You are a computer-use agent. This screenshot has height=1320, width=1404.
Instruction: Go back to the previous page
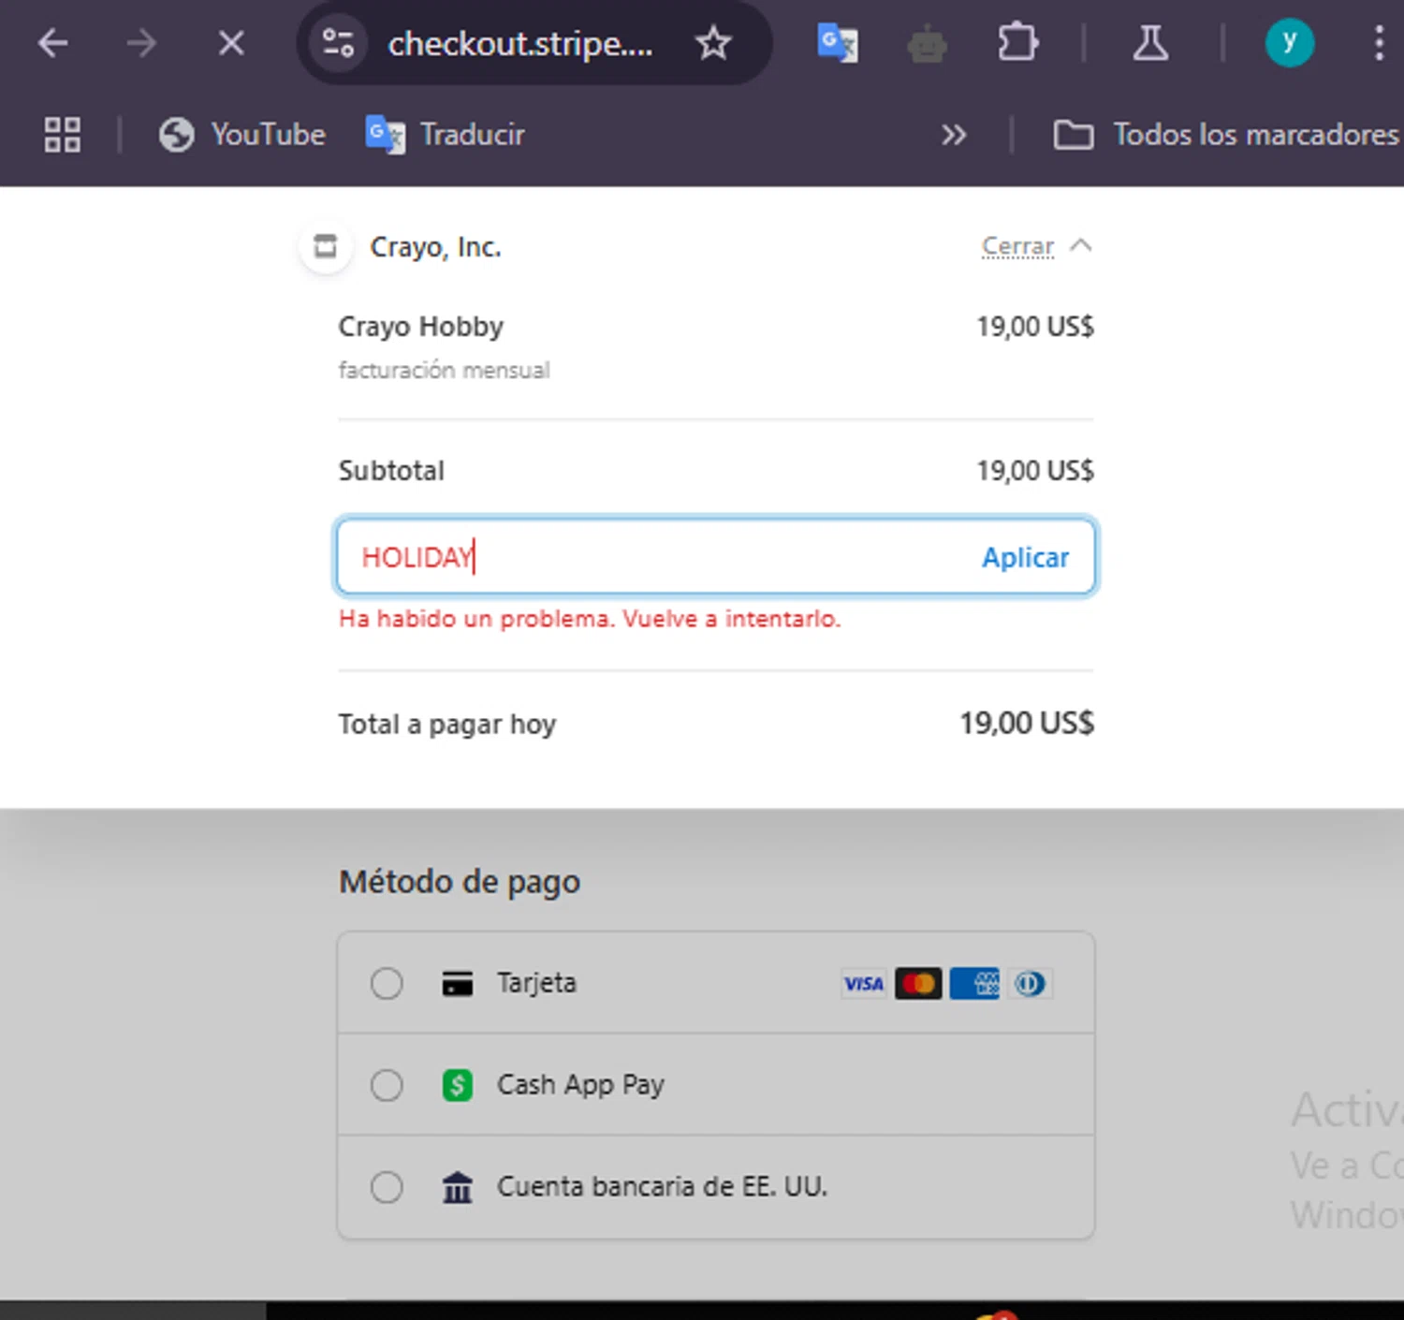[53, 43]
